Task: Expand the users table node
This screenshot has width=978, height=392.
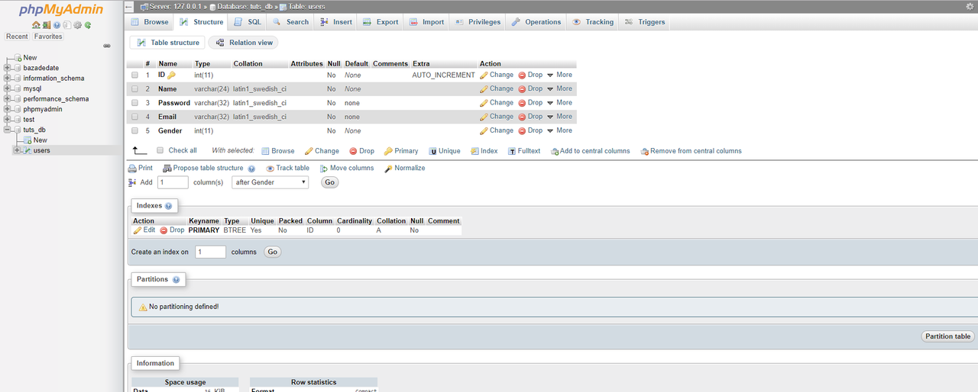Action: [x=17, y=150]
